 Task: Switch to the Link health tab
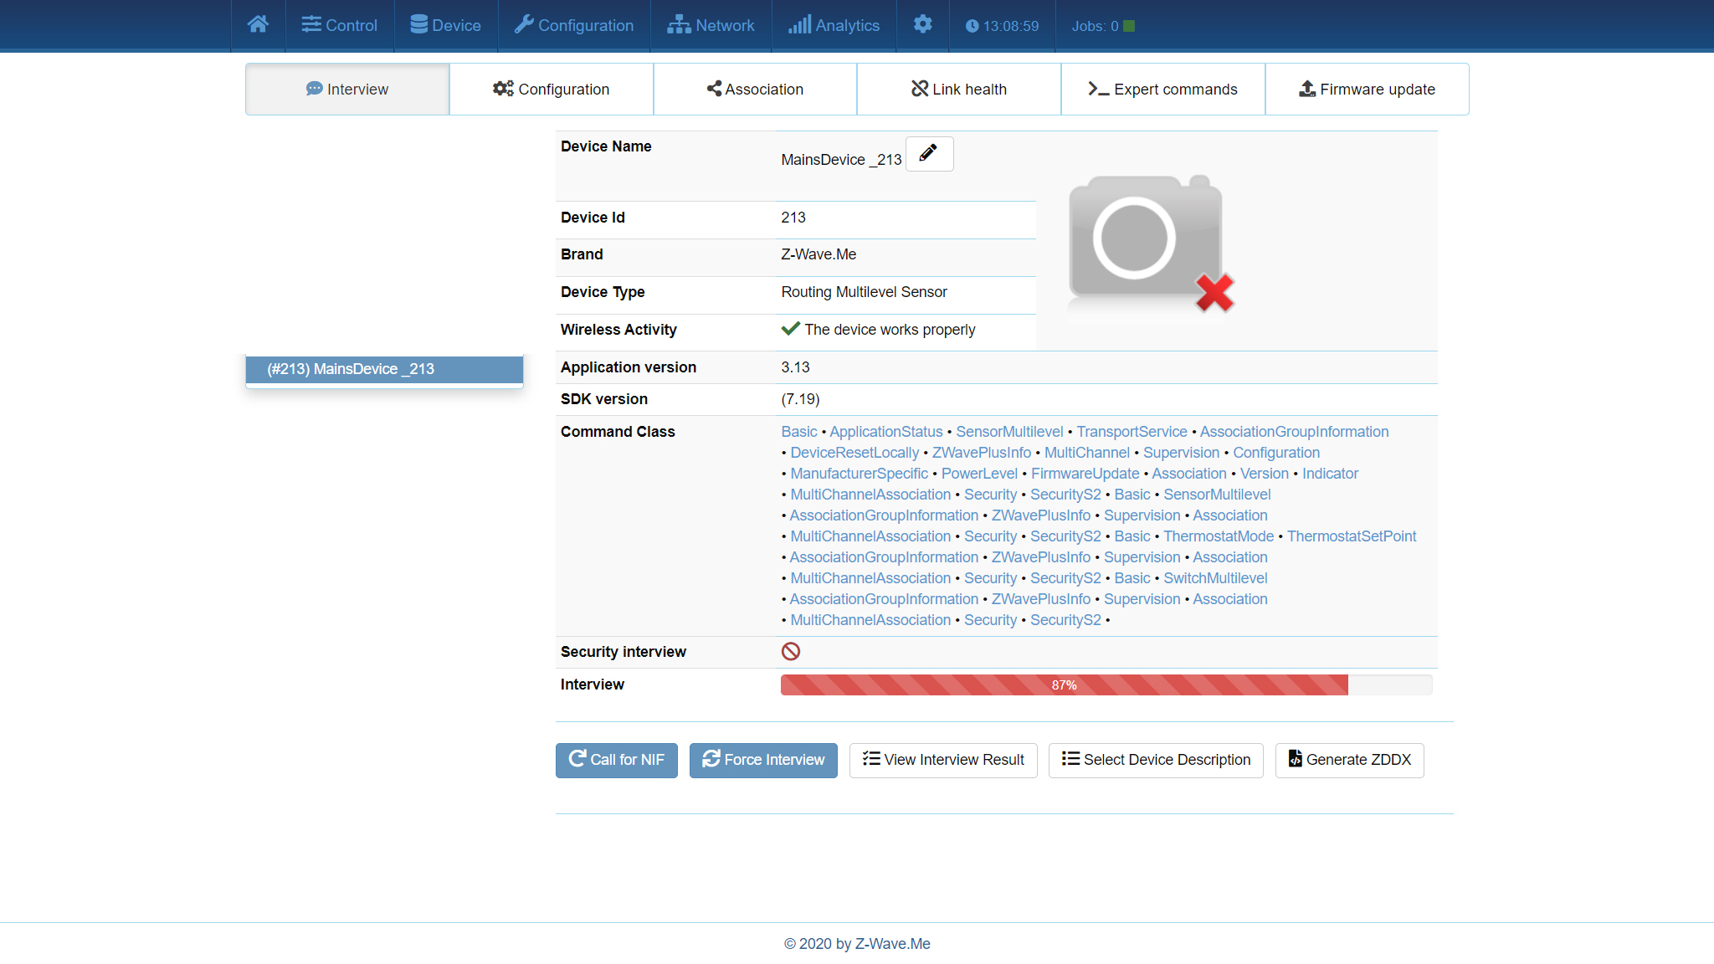click(x=958, y=90)
